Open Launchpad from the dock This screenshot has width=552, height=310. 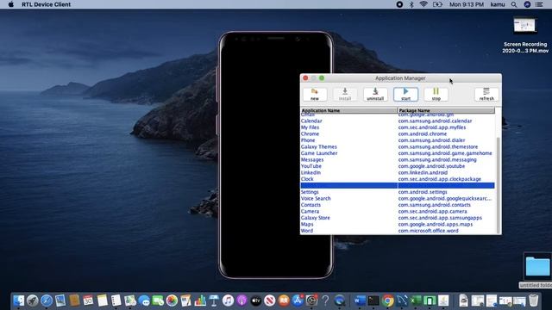tap(33, 301)
